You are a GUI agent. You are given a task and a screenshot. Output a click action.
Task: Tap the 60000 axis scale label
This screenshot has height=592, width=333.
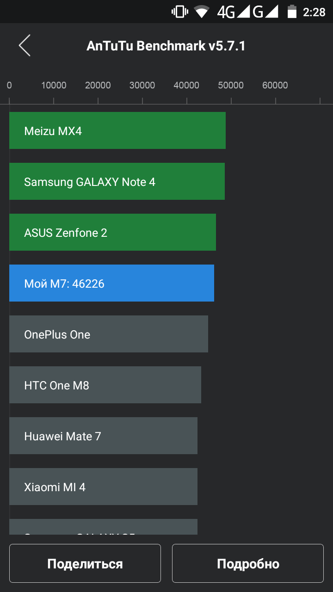[275, 85]
